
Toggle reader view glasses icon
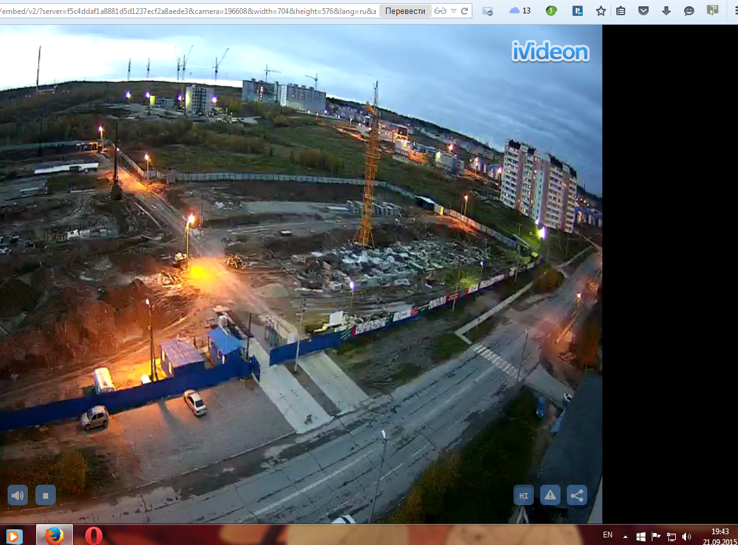(441, 11)
